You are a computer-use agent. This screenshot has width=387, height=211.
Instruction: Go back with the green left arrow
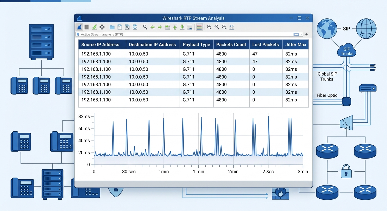click(x=153, y=27)
